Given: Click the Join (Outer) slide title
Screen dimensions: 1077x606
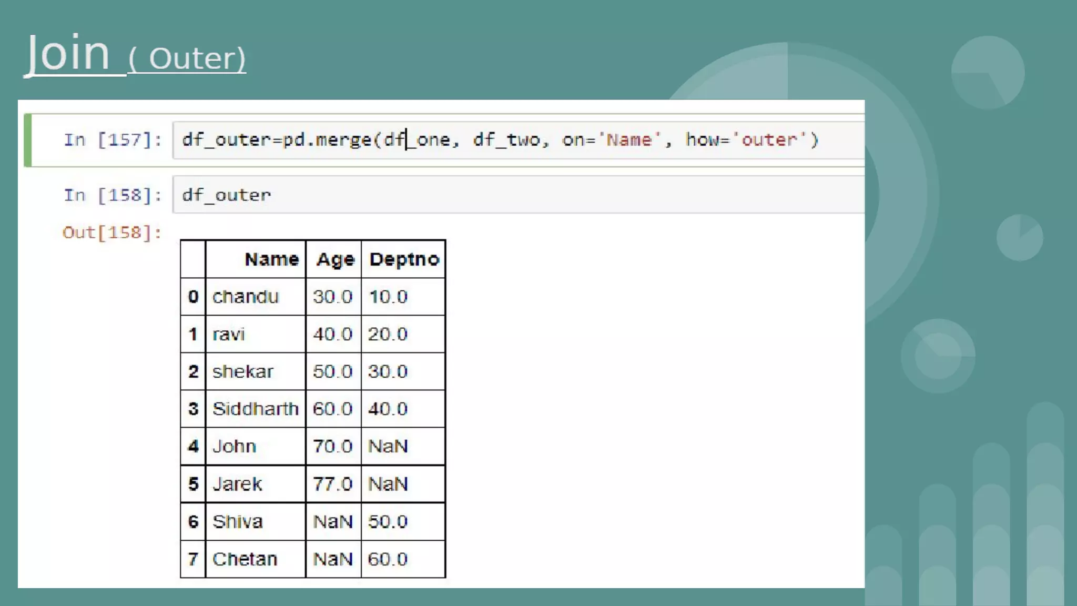Looking at the screenshot, I should pyautogui.click(x=136, y=55).
